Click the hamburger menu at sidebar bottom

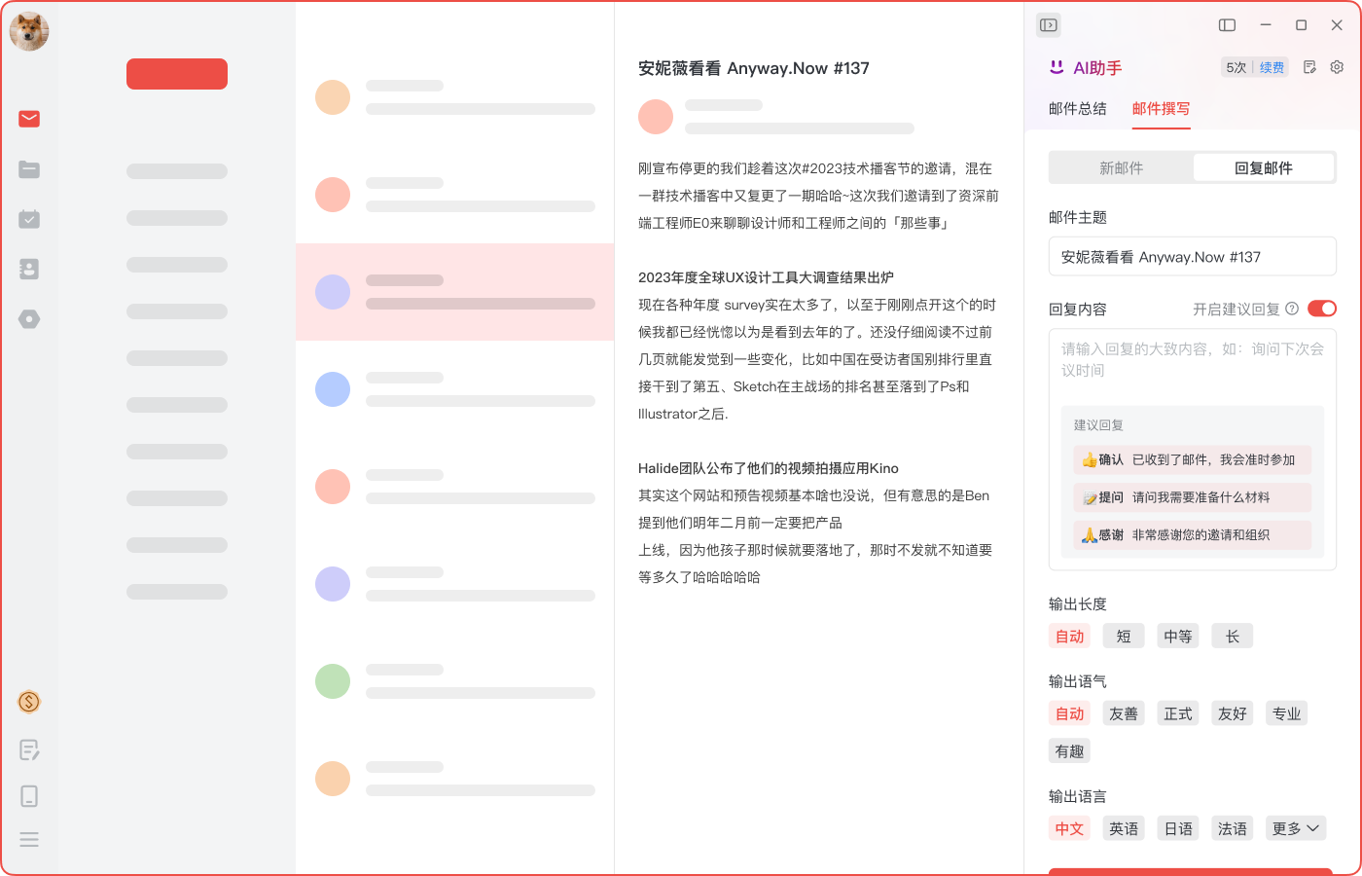click(28, 839)
